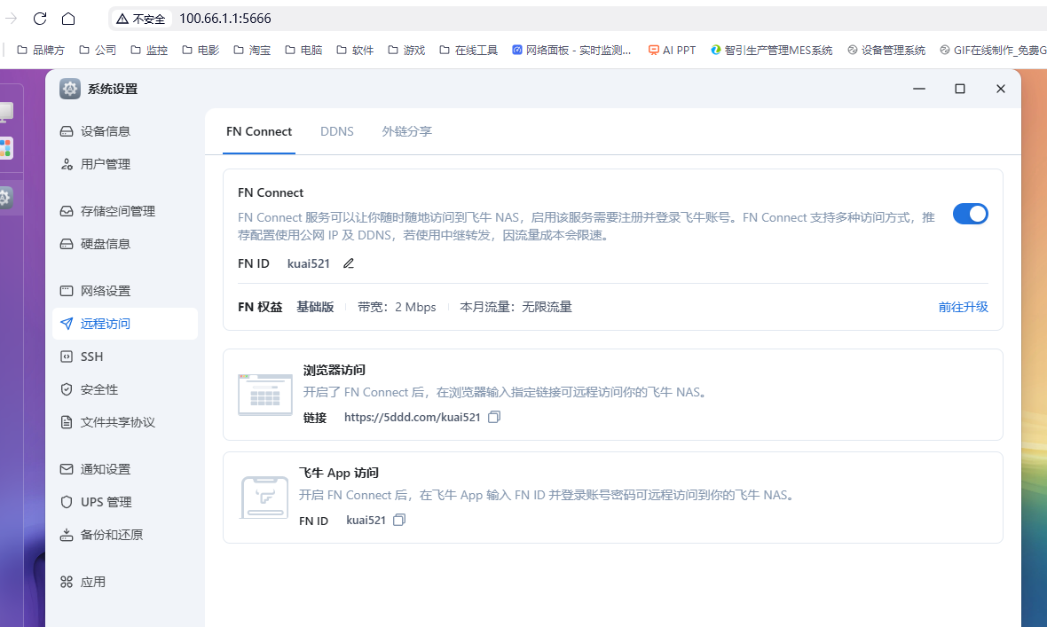The image size is (1047, 627).
Task: Click the browser forward arrow
Action: tap(12, 19)
